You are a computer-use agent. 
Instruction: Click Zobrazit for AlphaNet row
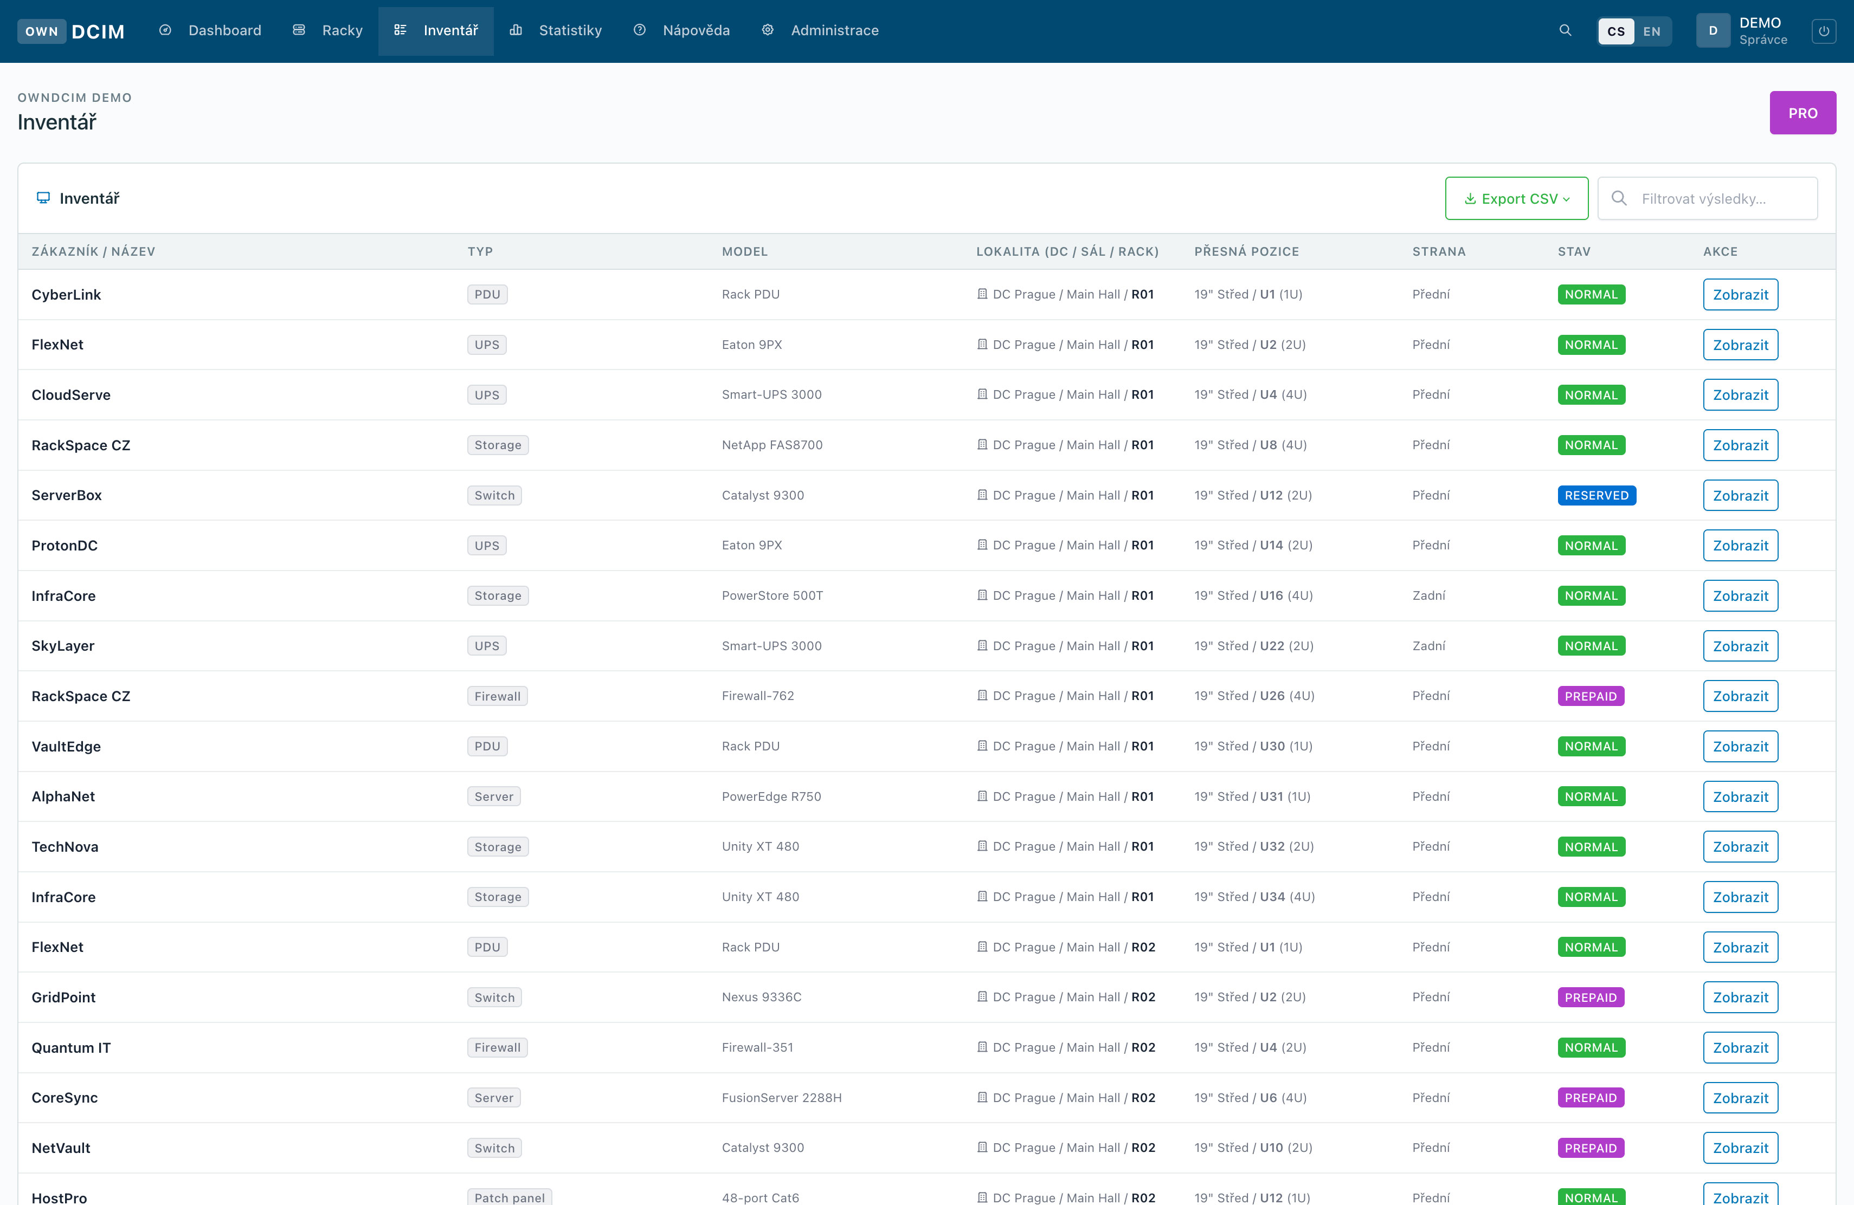click(1740, 796)
